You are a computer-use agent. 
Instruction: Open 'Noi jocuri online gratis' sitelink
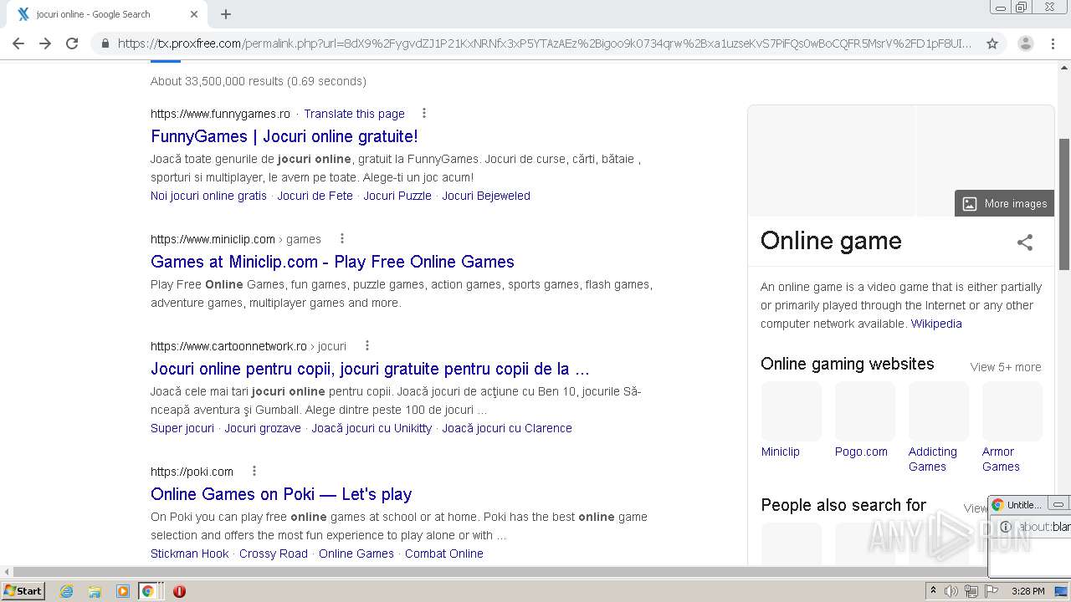tap(208, 196)
